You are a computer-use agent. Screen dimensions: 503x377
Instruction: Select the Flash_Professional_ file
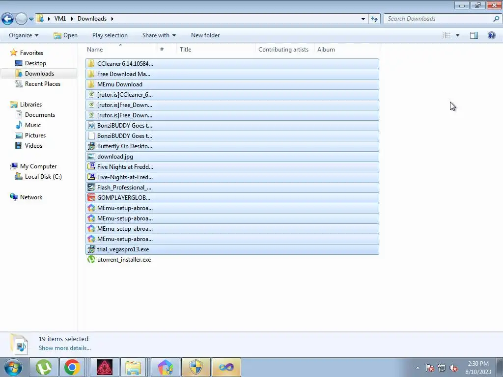pyautogui.click(x=232, y=187)
